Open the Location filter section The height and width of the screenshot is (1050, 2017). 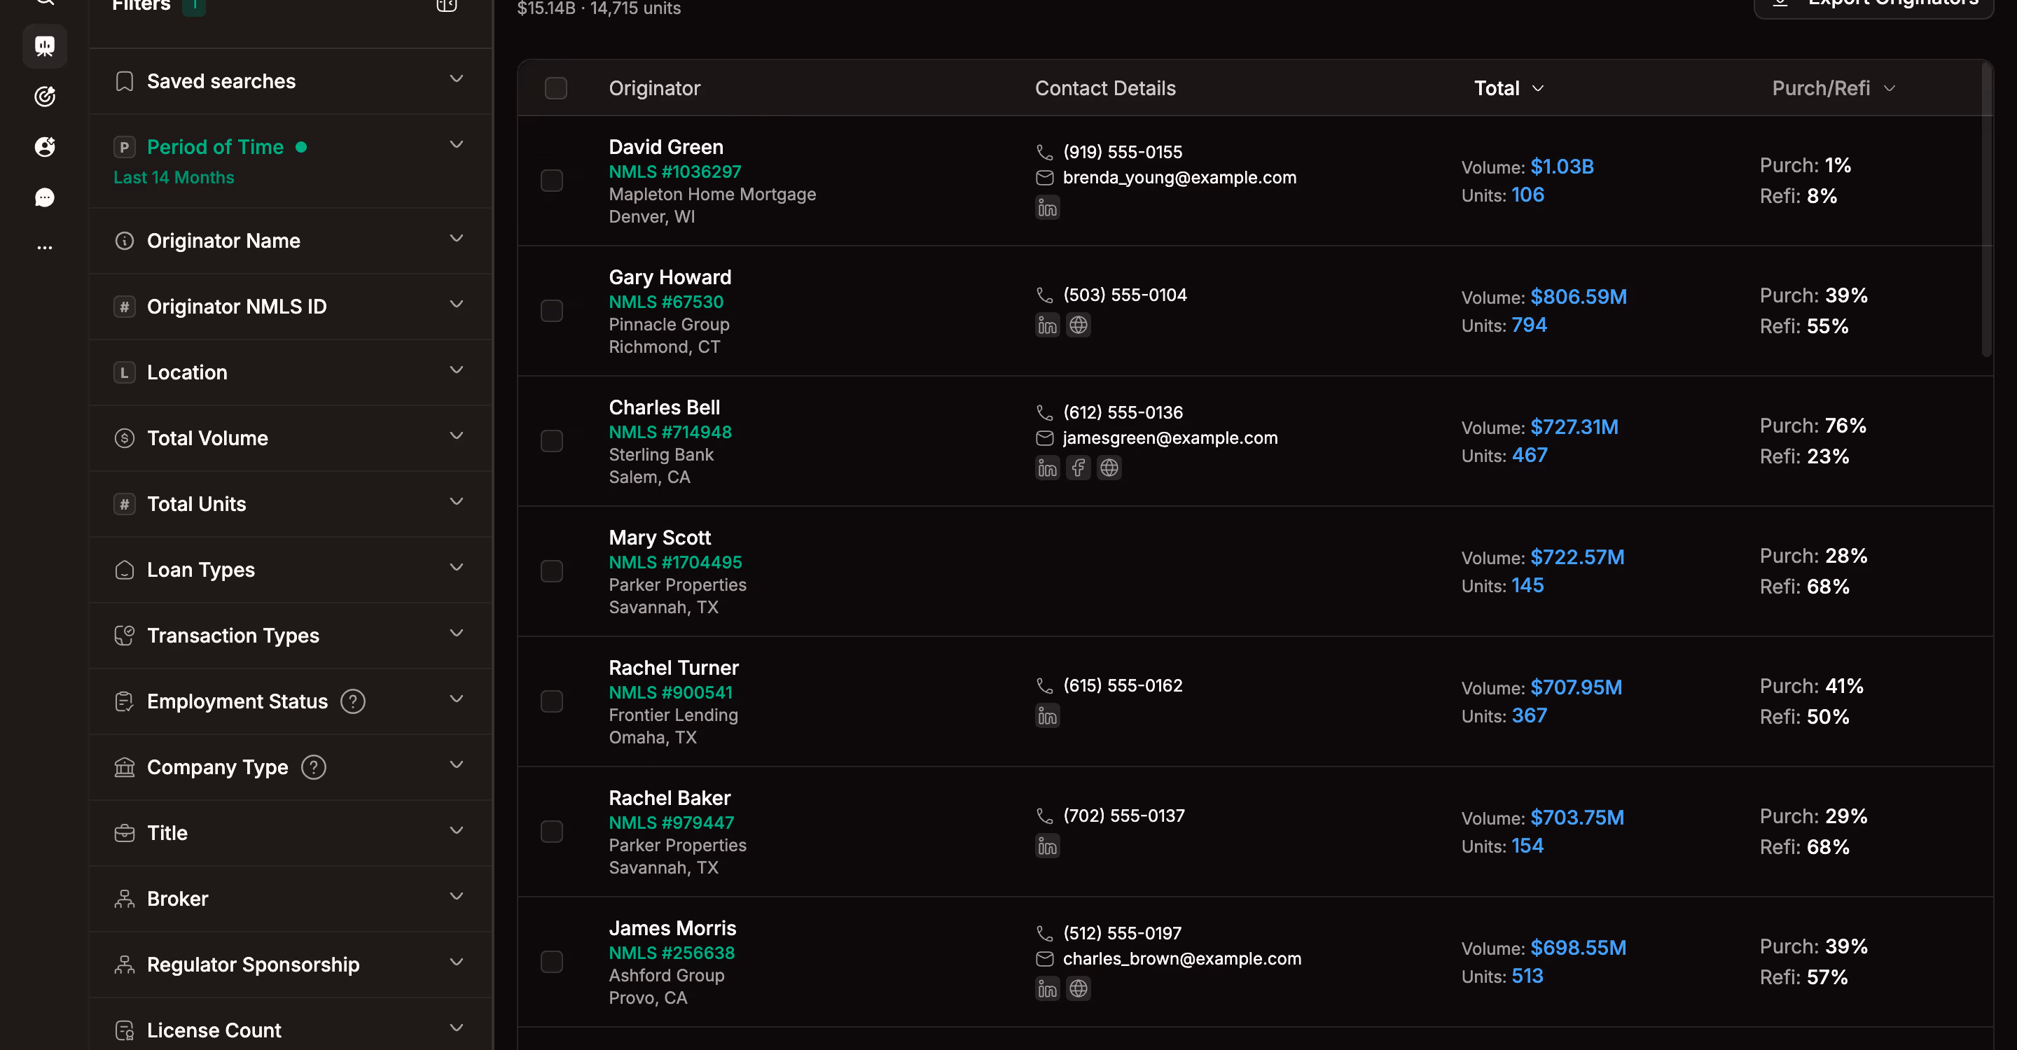pyautogui.click(x=291, y=372)
